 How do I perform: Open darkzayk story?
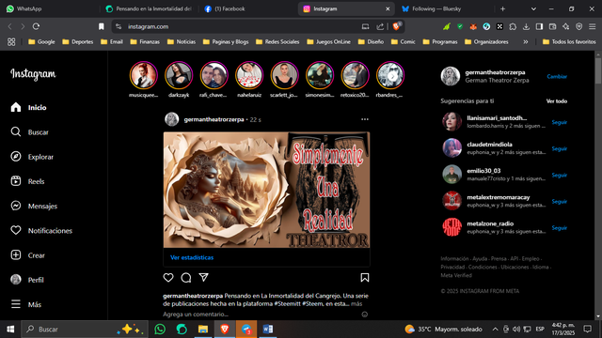pyautogui.click(x=179, y=75)
